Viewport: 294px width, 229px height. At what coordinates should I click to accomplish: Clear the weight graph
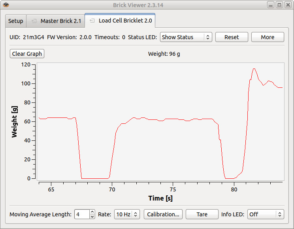pyautogui.click(x=27, y=54)
